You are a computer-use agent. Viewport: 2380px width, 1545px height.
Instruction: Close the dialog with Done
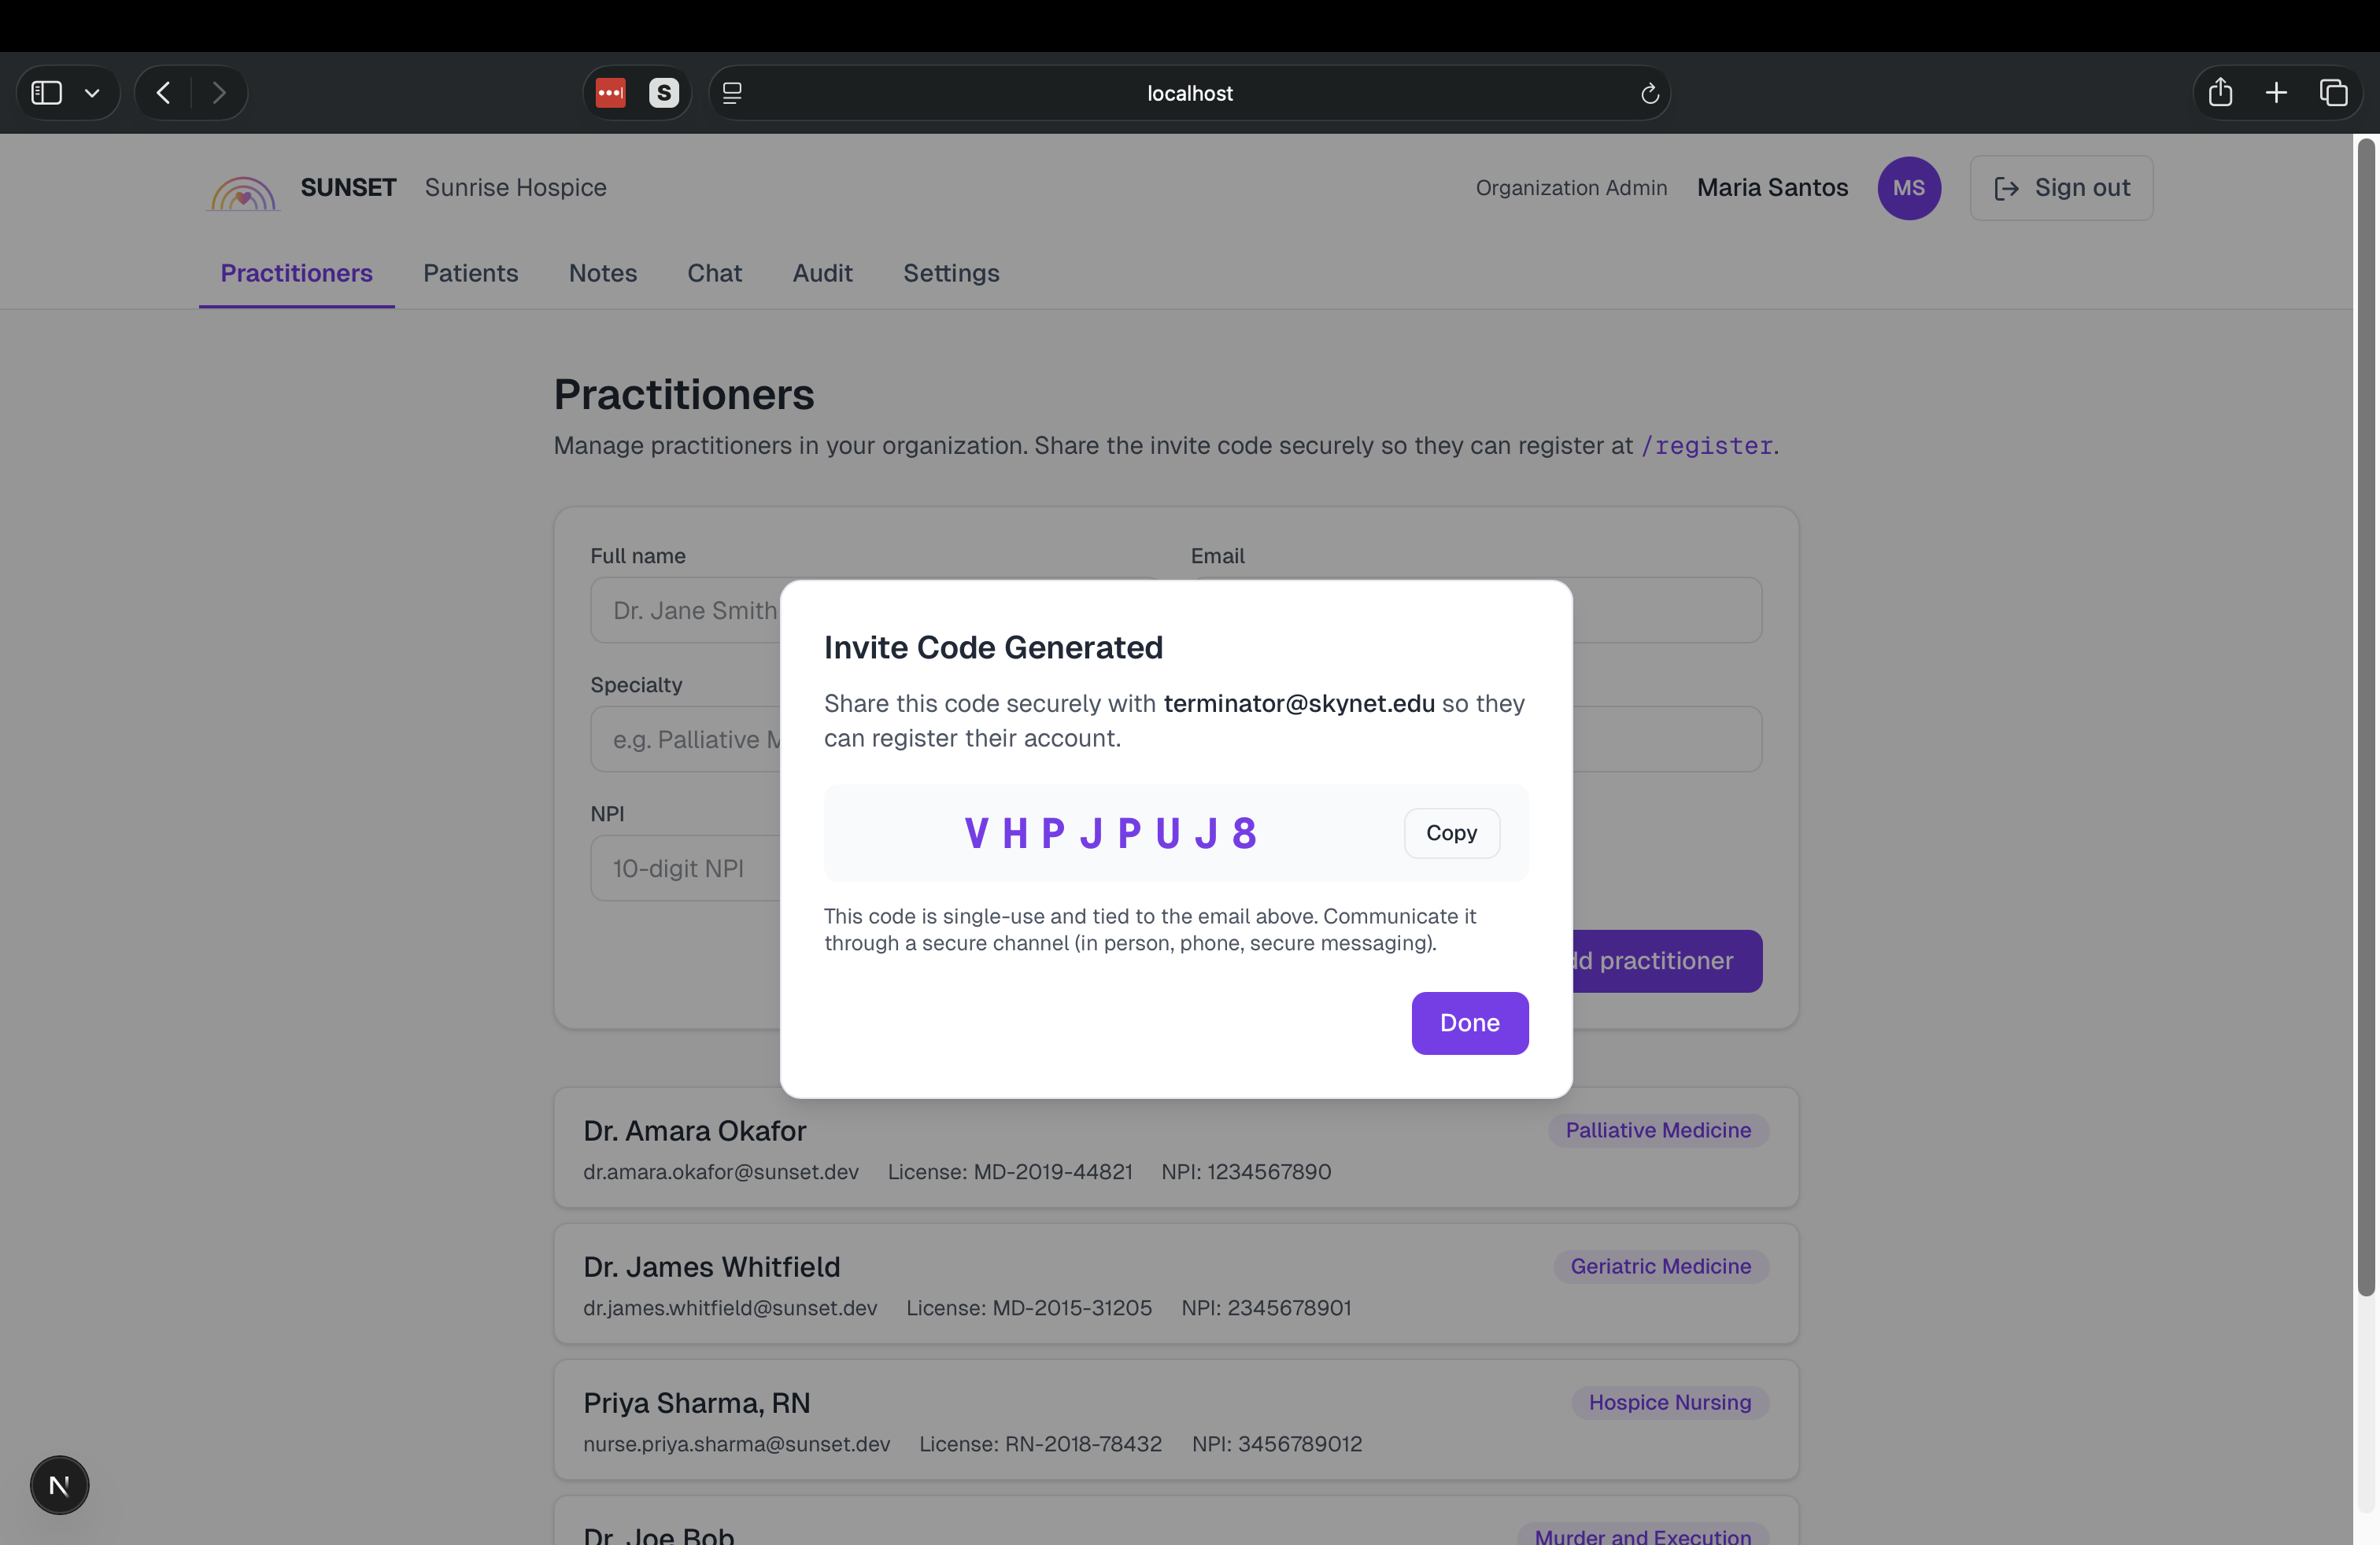tap(1470, 1023)
